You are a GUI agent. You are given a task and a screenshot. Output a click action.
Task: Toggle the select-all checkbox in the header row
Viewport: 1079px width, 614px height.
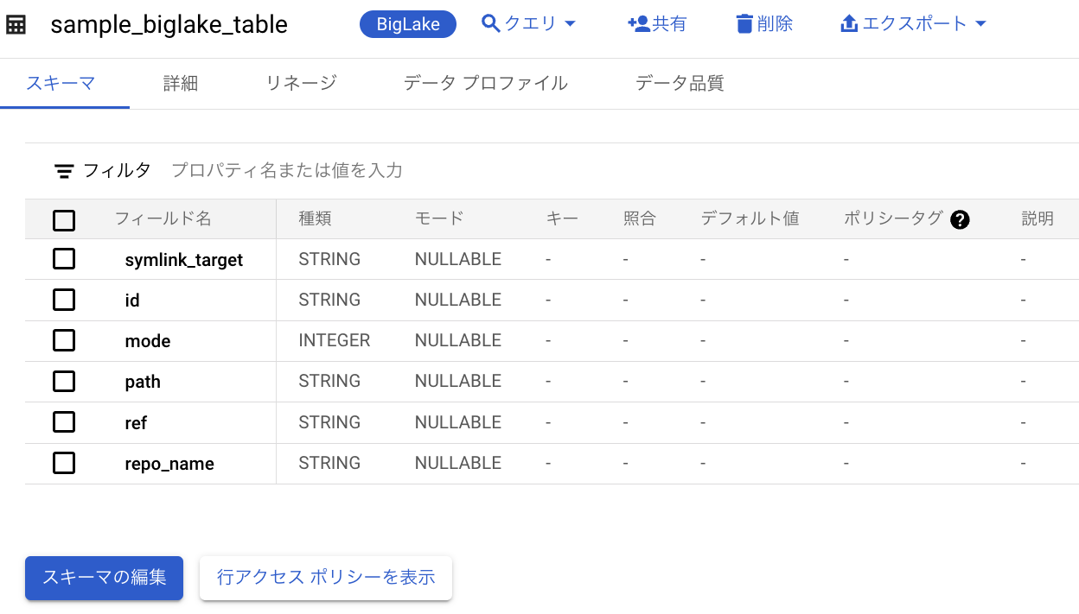point(64,220)
